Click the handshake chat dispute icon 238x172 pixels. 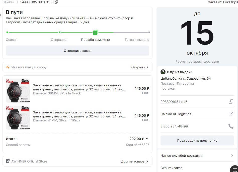pos(8,67)
